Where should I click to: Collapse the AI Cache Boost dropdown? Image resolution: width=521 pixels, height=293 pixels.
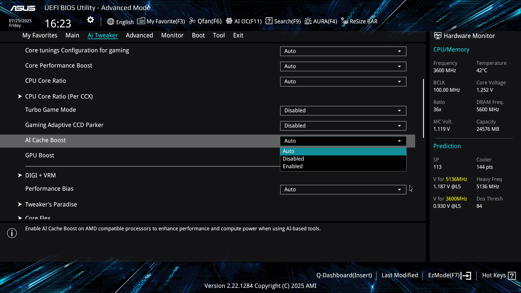343,141
